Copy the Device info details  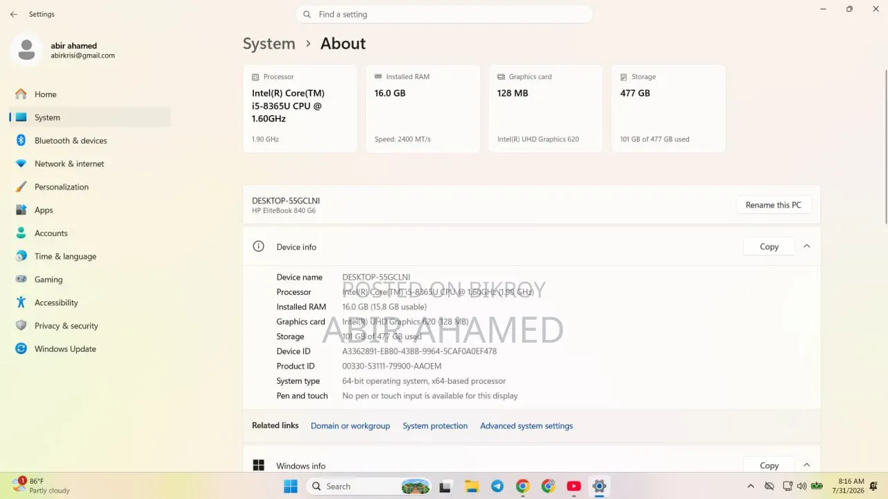click(x=769, y=246)
